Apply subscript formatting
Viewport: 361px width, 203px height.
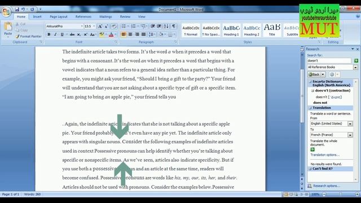(x=79, y=34)
